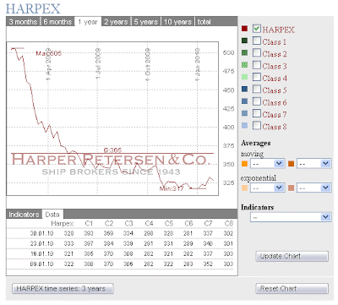Screen dimensions: 338x305
Task: Switch to the 3 months tab
Action: point(23,22)
